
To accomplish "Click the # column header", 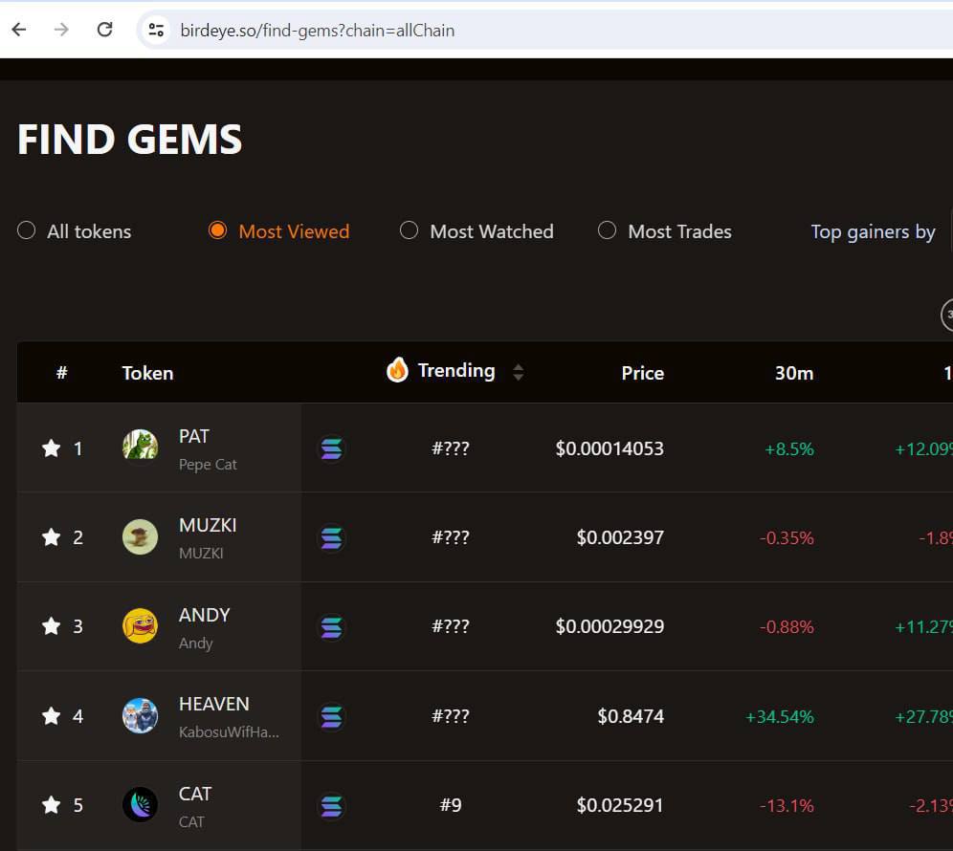I will coord(62,372).
